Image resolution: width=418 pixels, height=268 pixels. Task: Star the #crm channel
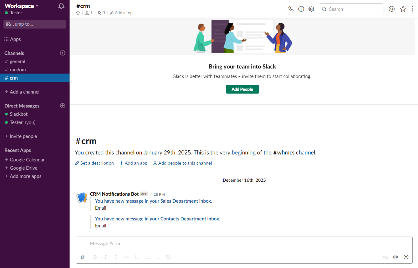pos(78,13)
